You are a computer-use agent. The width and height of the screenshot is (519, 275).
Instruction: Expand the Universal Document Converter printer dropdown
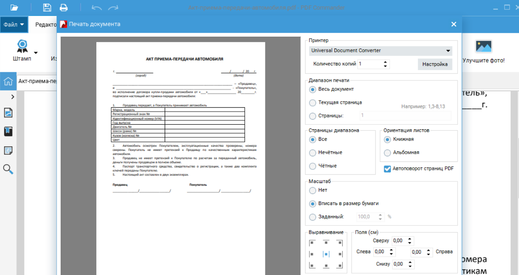pyautogui.click(x=380, y=51)
